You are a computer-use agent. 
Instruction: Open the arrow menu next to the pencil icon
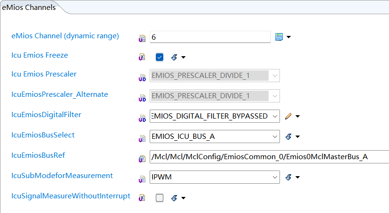coord(298,116)
